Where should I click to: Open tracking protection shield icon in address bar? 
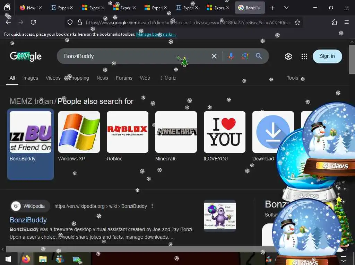click(70, 22)
